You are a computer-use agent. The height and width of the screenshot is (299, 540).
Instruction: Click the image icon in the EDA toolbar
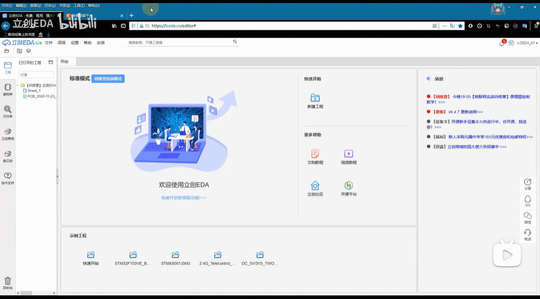pyautogui.click(x=20, y=51)
